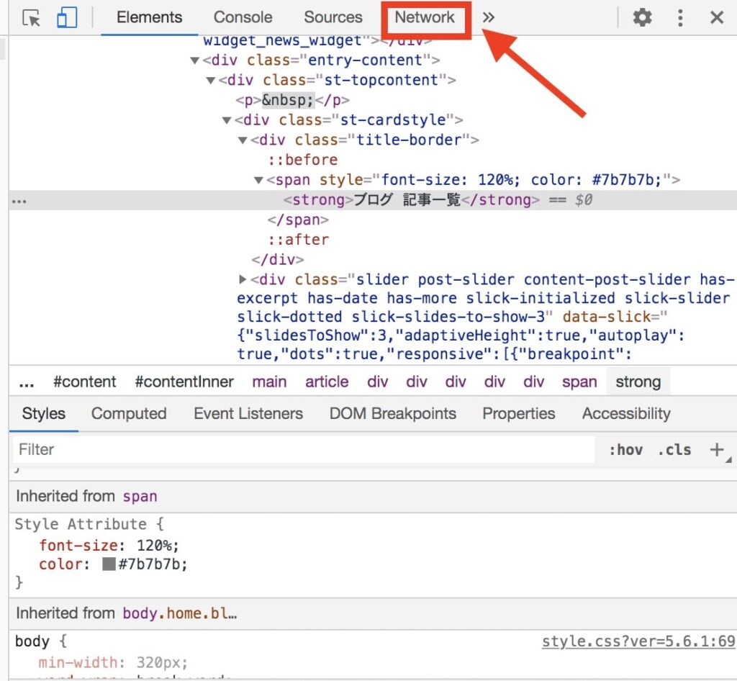
Task: Select strong in the breadcrumb
Action: click(638, 382)
